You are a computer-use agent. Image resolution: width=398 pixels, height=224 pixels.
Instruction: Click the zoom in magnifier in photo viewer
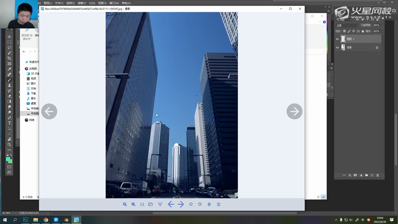(125, 204)
